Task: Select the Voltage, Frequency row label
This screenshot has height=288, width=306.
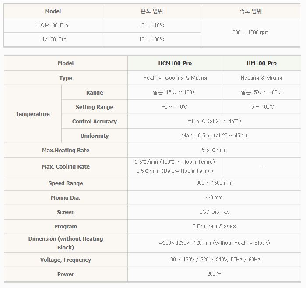Action: pyautogui.click(x=66, y=260)
